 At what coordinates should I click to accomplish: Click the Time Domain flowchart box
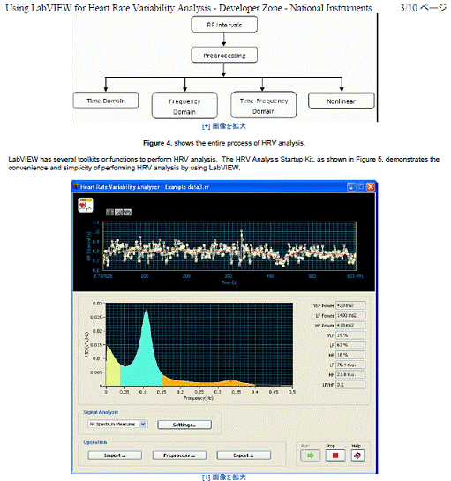tap(106, 101)
